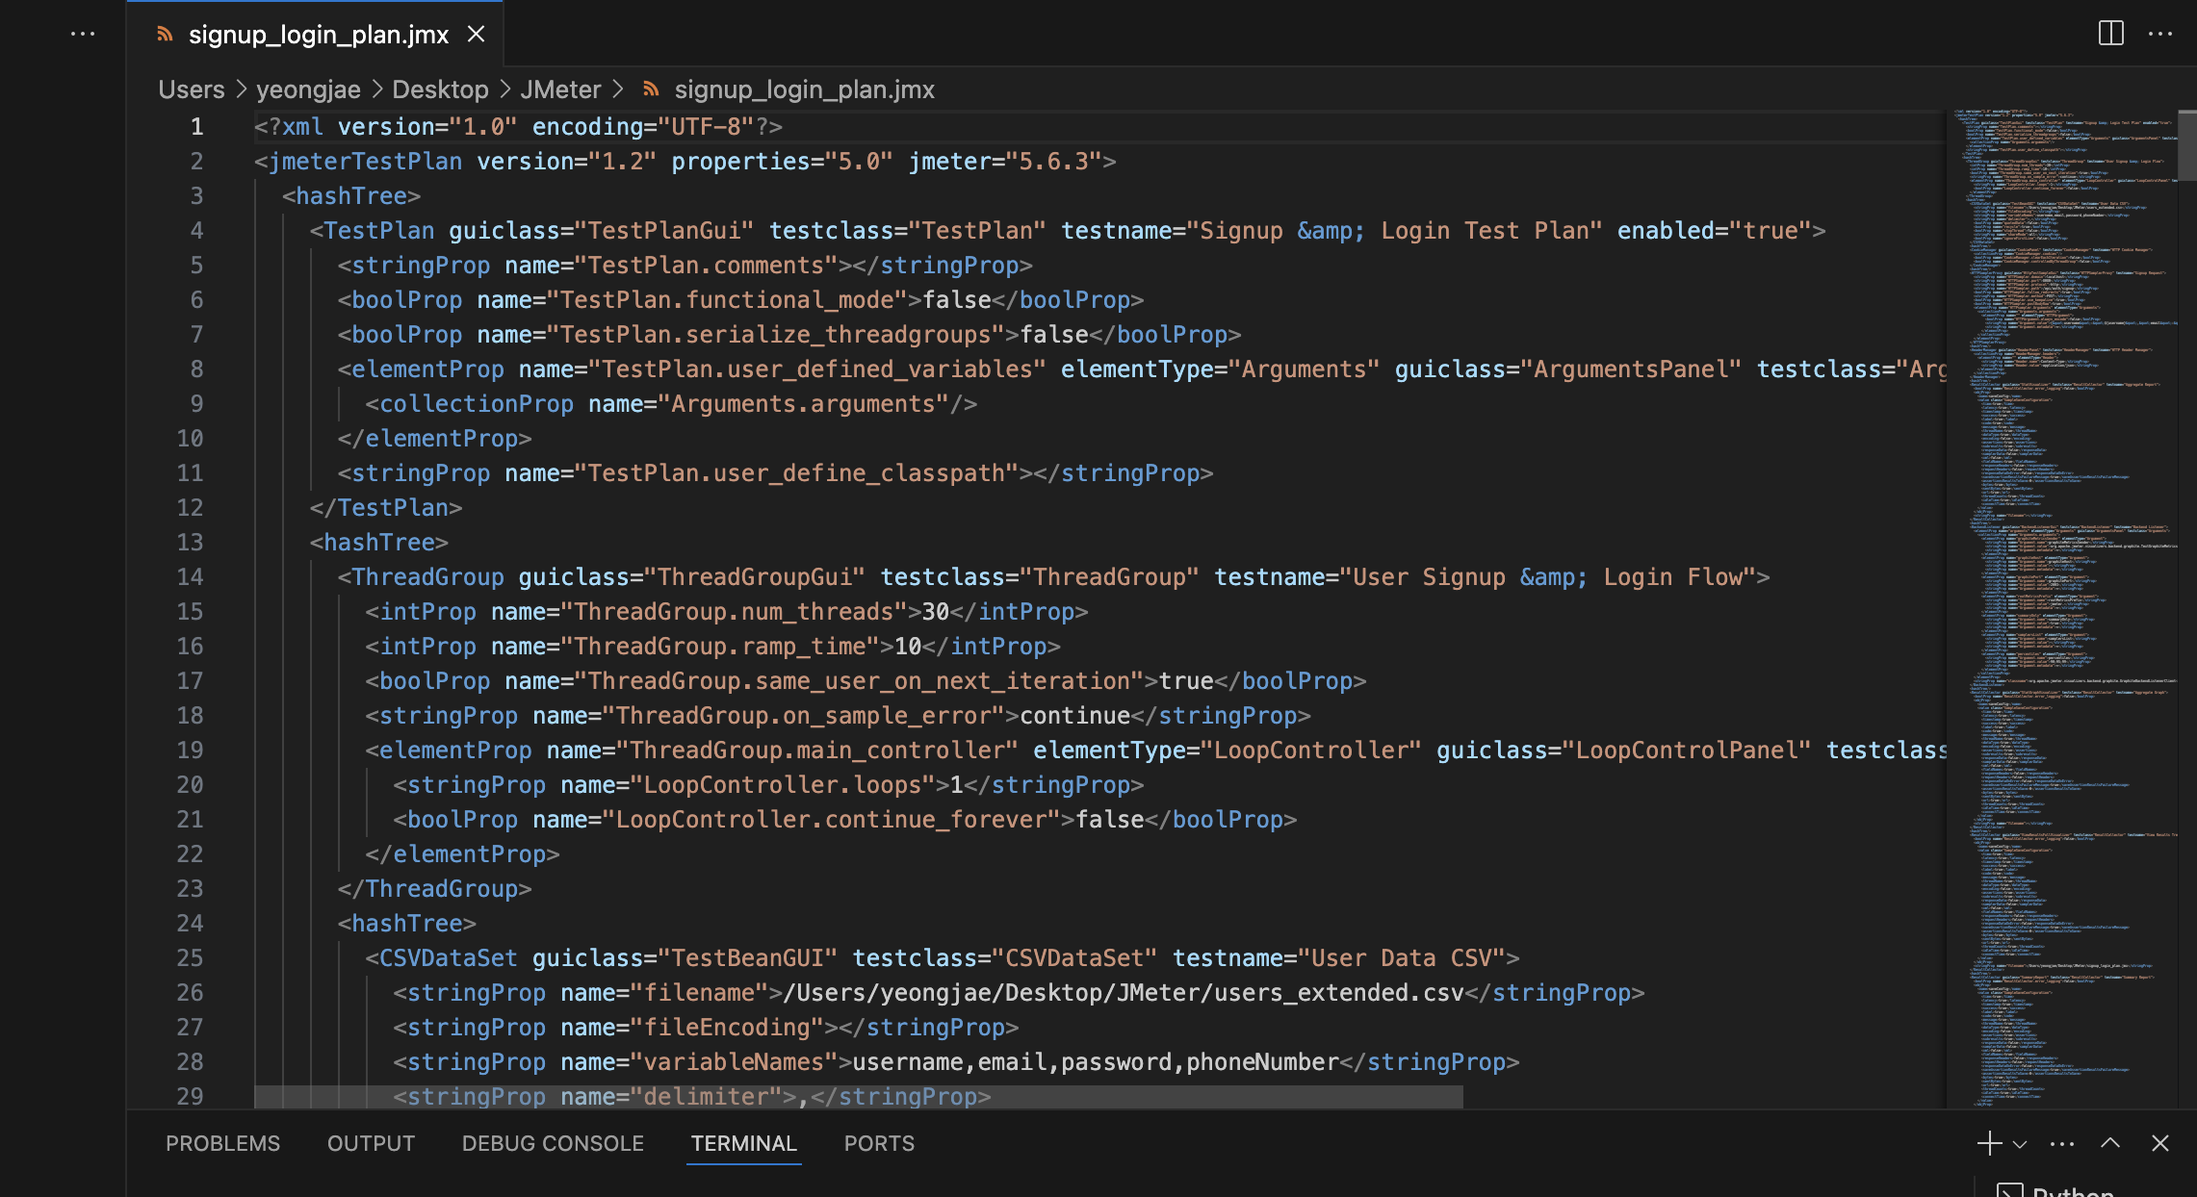
Task: Switch to the OUTPUT tab
Action: (x=371, y=1143)
